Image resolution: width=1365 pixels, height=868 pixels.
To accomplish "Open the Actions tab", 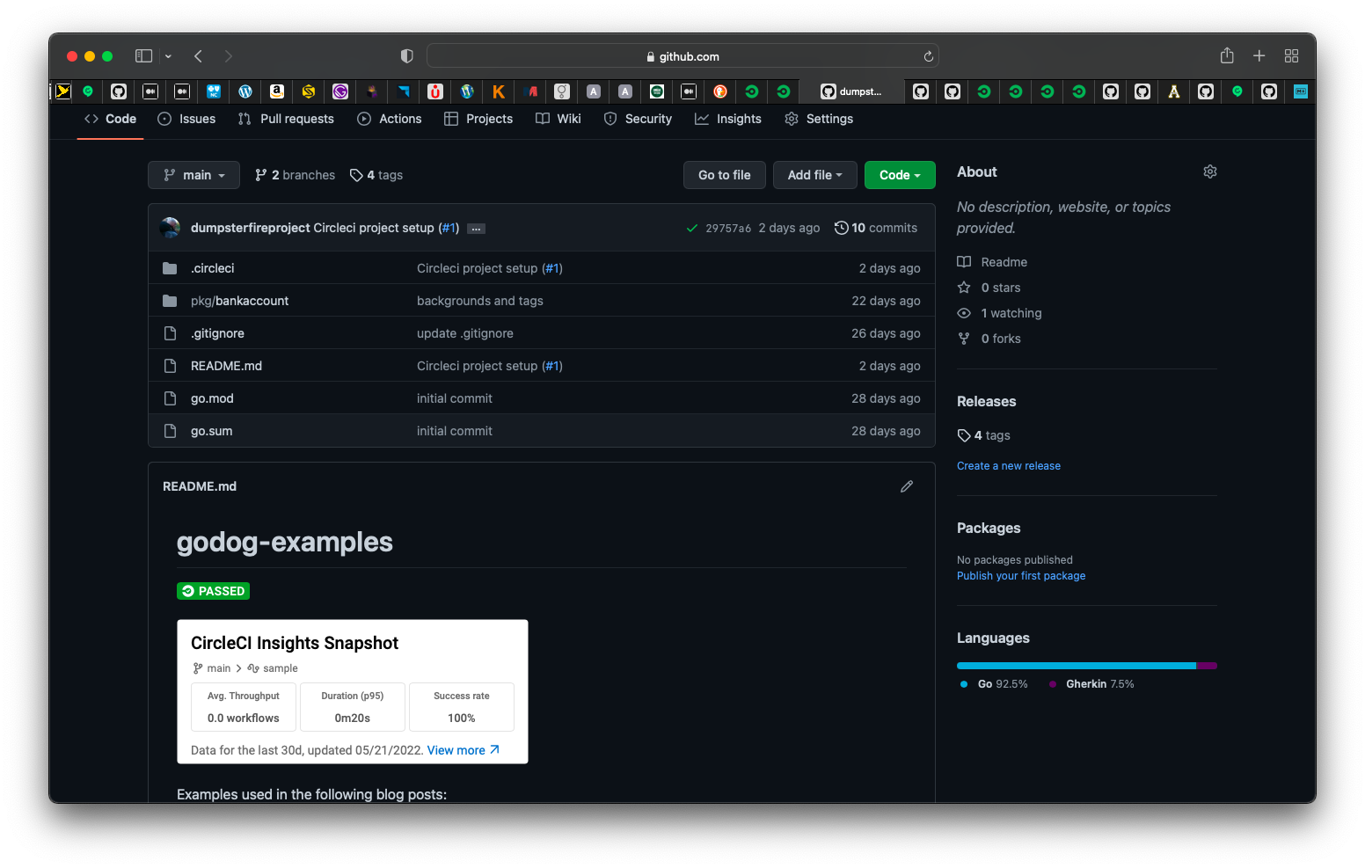I will (390, 119).
